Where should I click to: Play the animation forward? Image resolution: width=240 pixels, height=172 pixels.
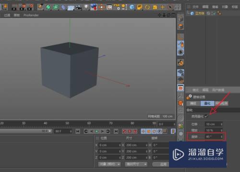point(97,131)
